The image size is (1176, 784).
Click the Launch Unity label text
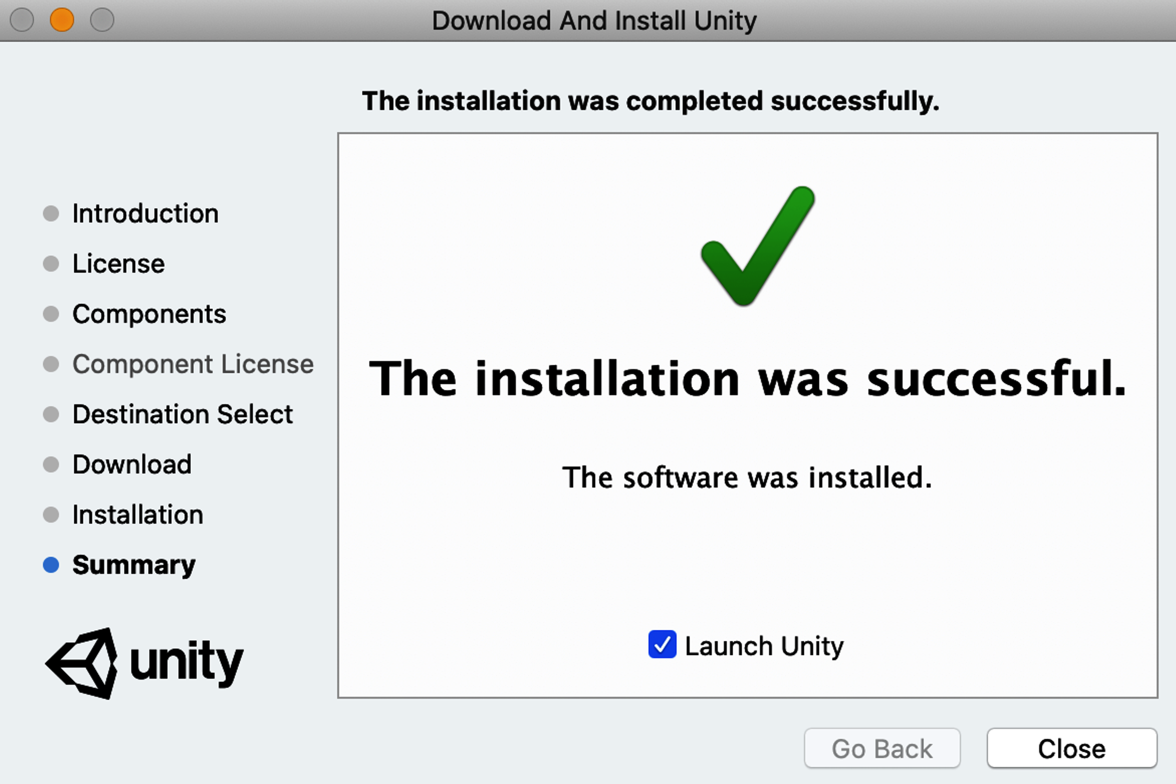[x=764, y=646]
